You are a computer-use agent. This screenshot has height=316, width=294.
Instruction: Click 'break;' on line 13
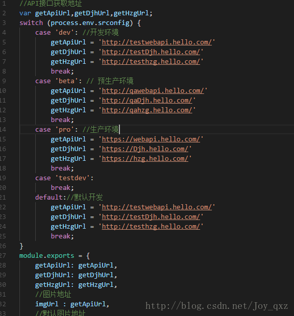click(62, 120)
